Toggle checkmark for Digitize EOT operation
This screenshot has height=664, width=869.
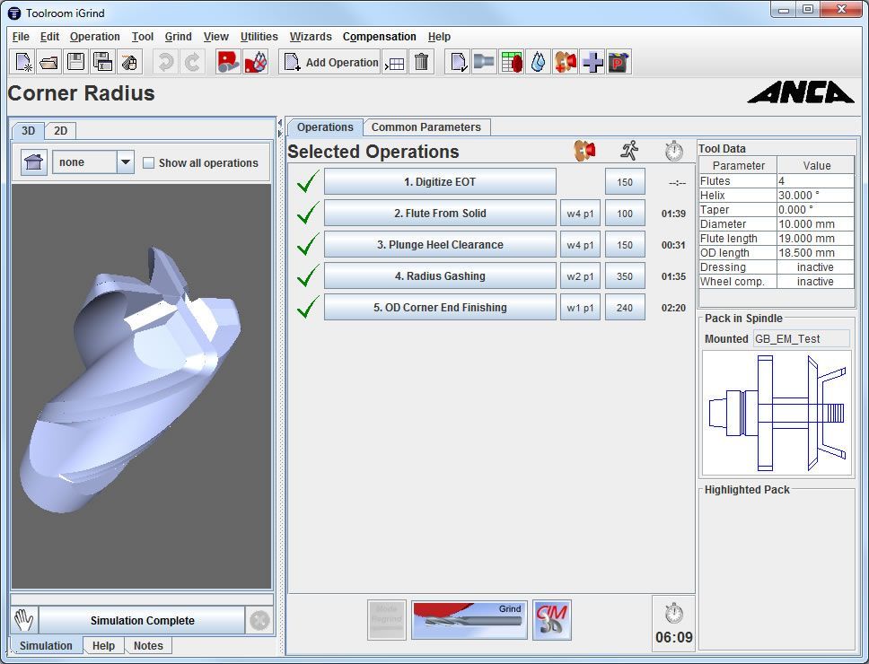coord(308,181)
